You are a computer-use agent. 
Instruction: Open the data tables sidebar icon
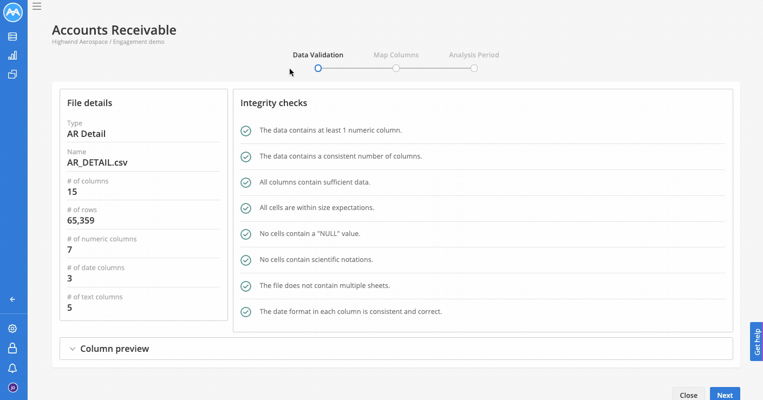(12, 37)
